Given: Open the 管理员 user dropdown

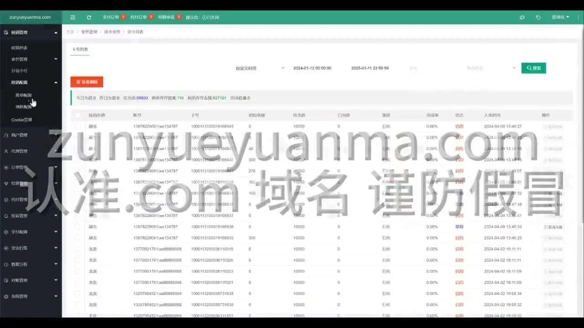Looking at the screenshot, I should point(560,17).
